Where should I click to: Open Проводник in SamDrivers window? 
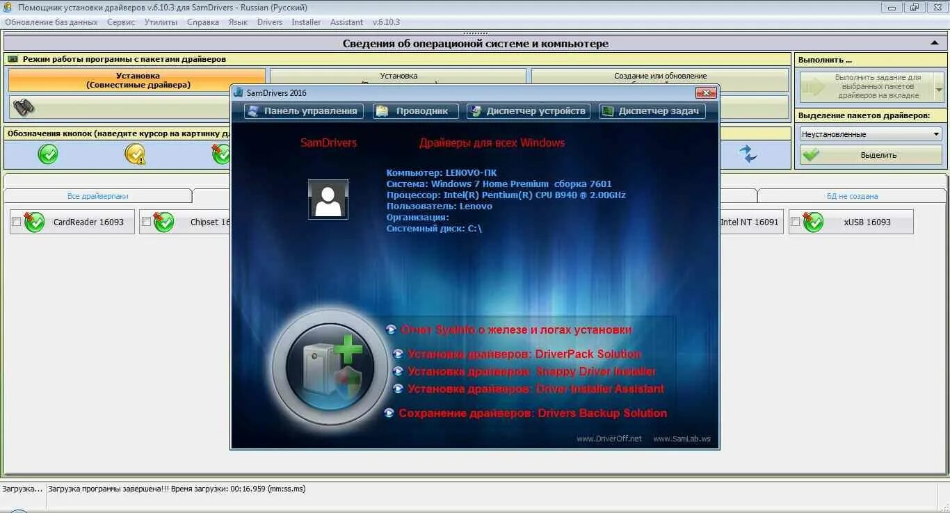click(x=416, y=111)
